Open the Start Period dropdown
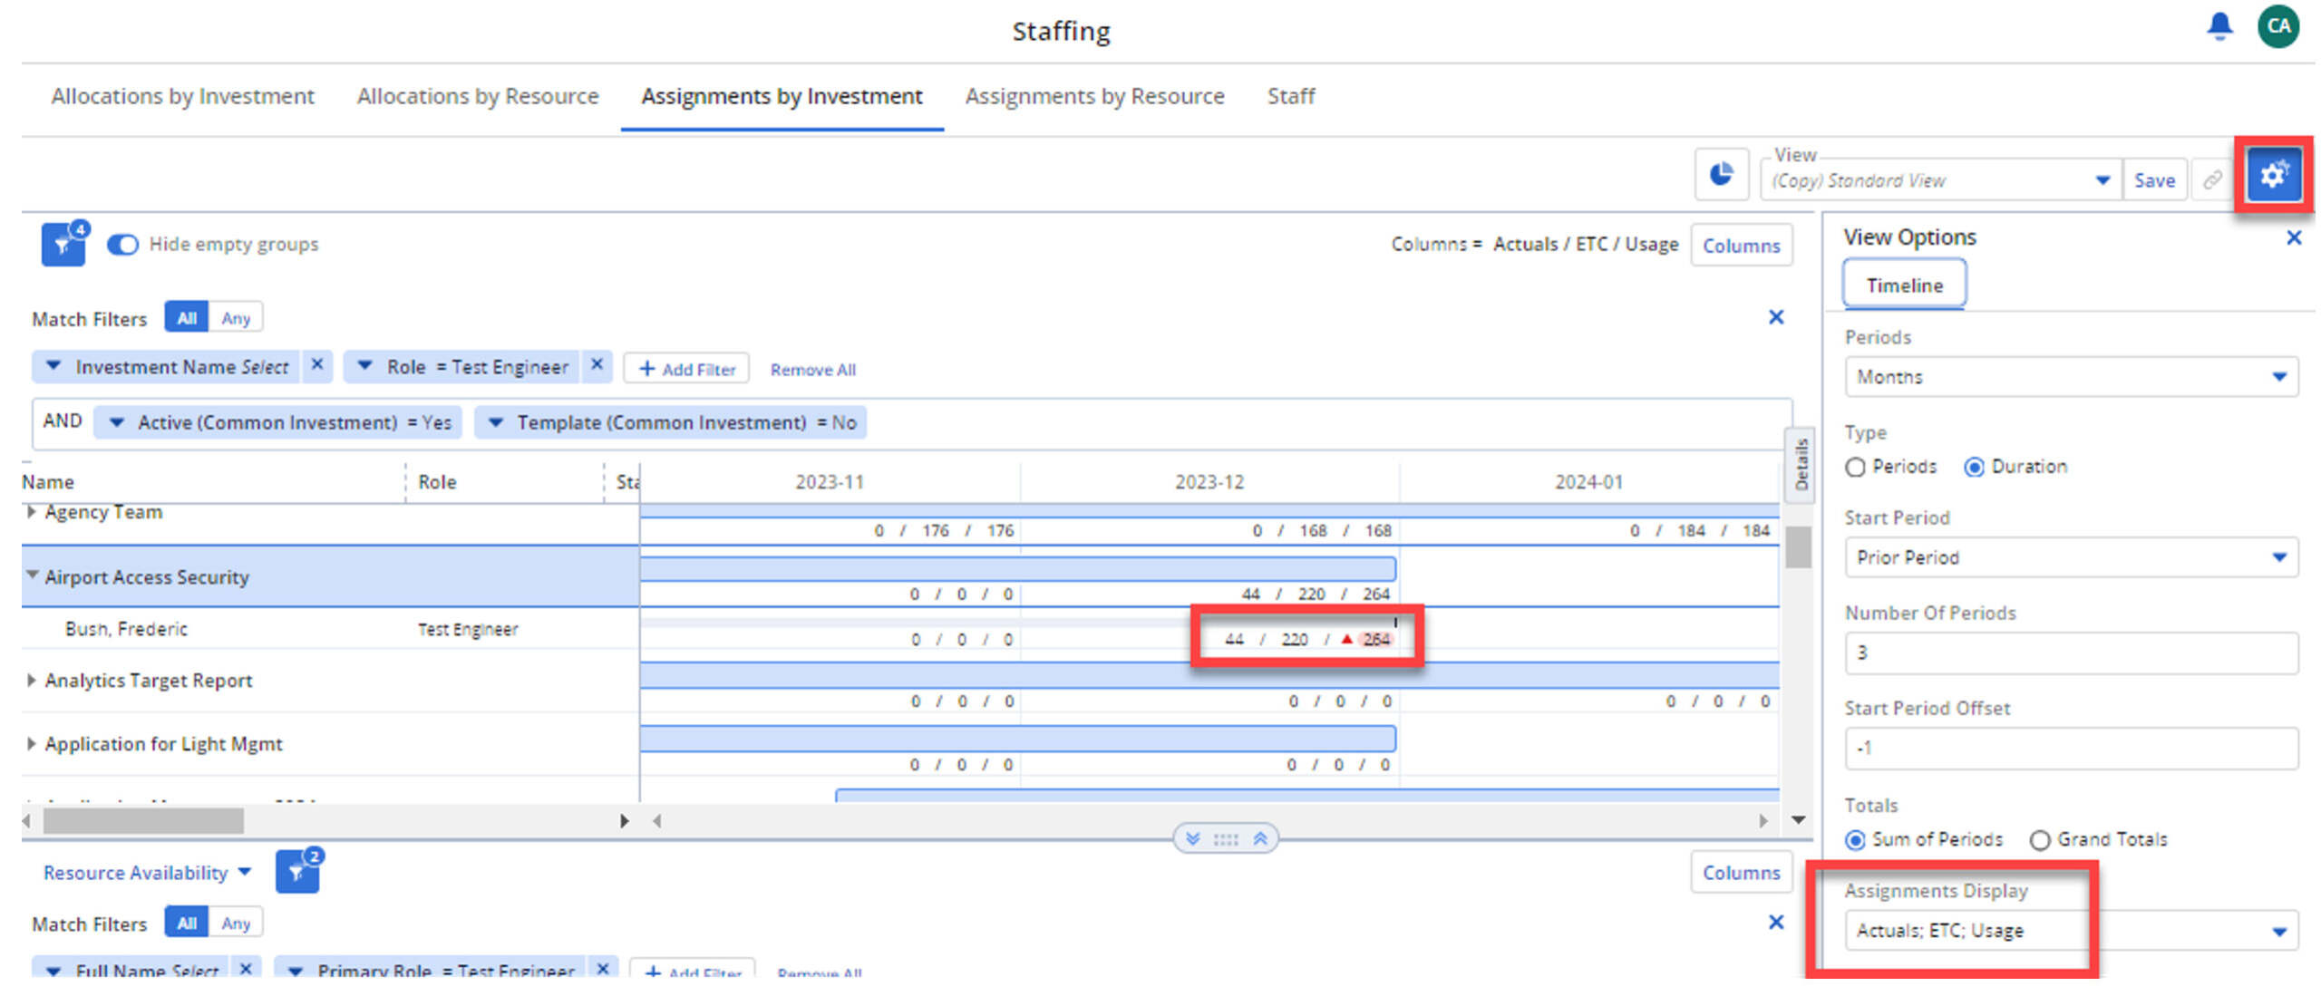This screenshot has height=996, width=2321. click(x=2071, y=557)
